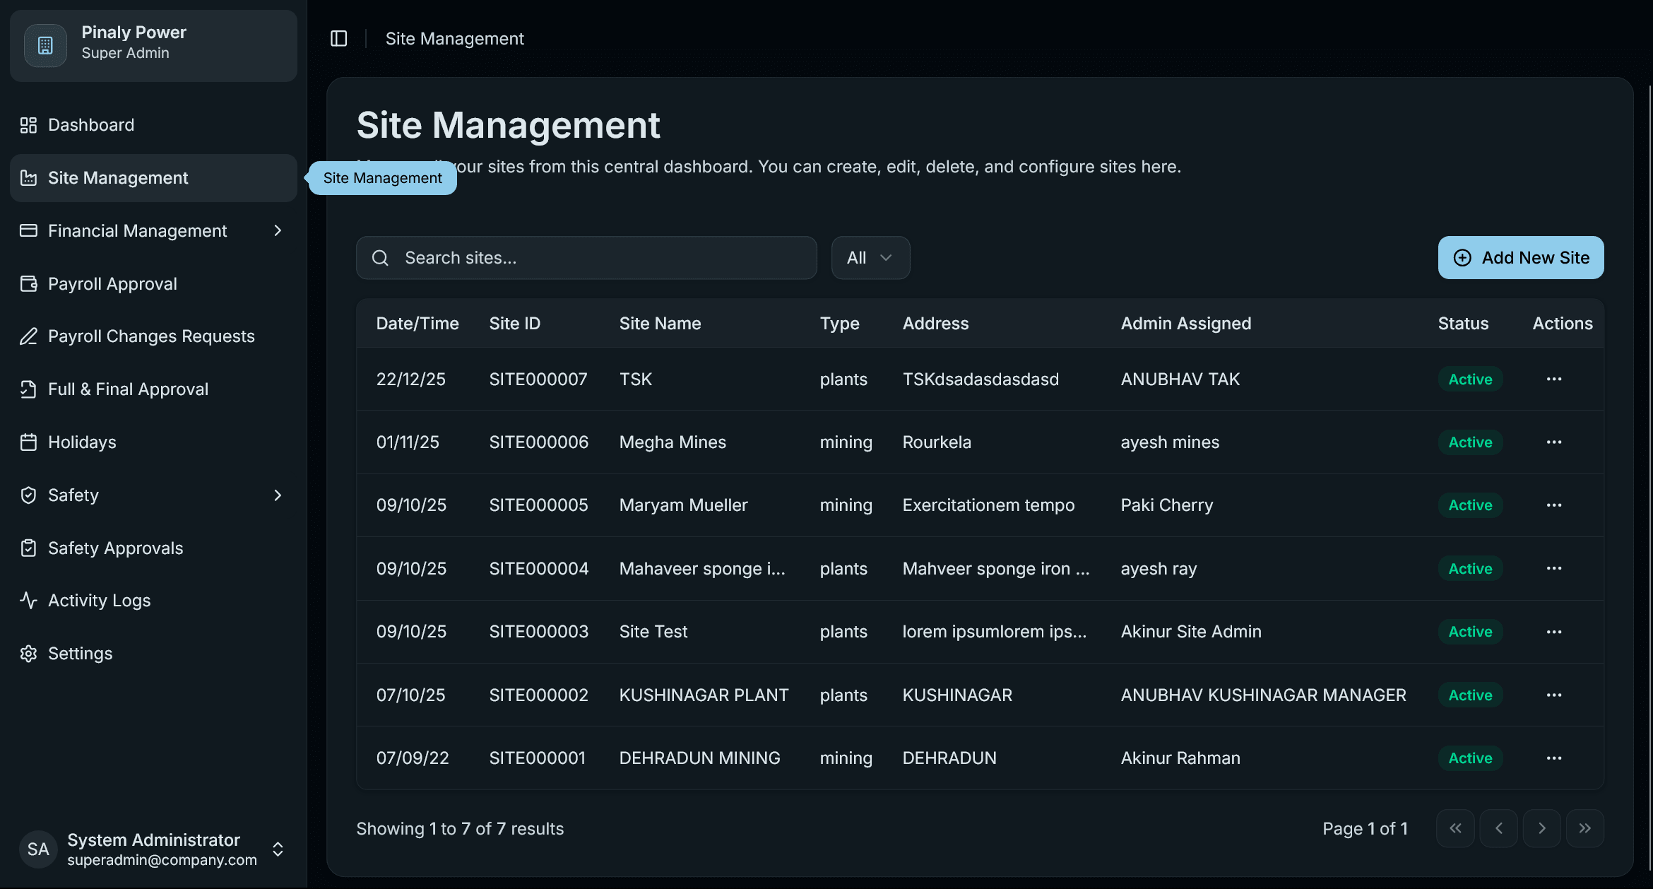Click Exercitationem tempo address cell
Image resolution: width=1653 pixels, height=889 pixels.
988,505
